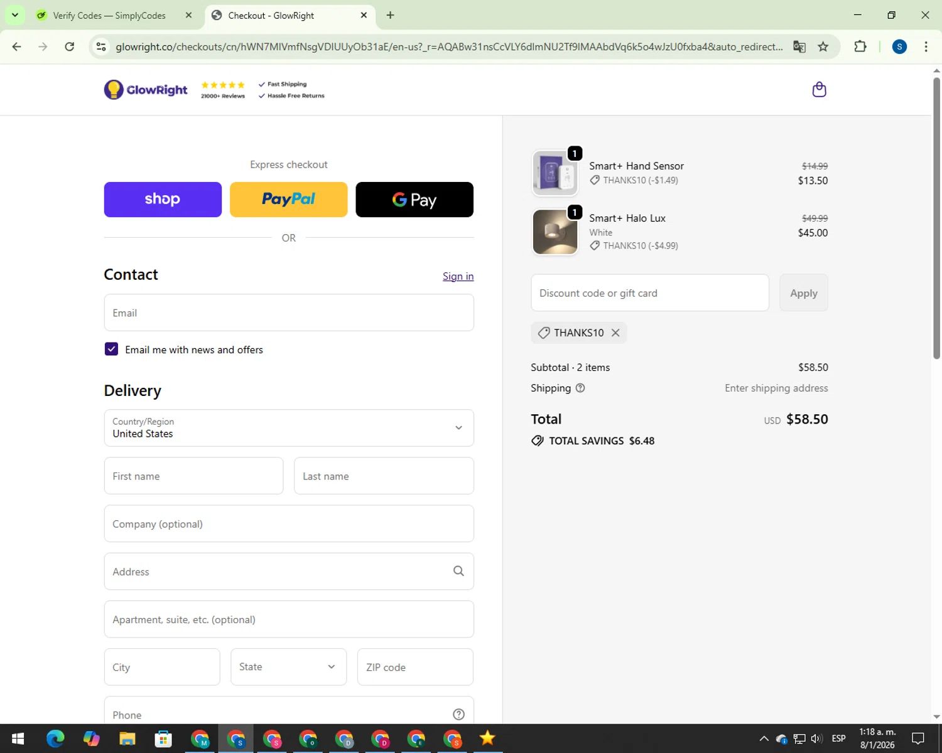Click the browser address bar URL

449,46
